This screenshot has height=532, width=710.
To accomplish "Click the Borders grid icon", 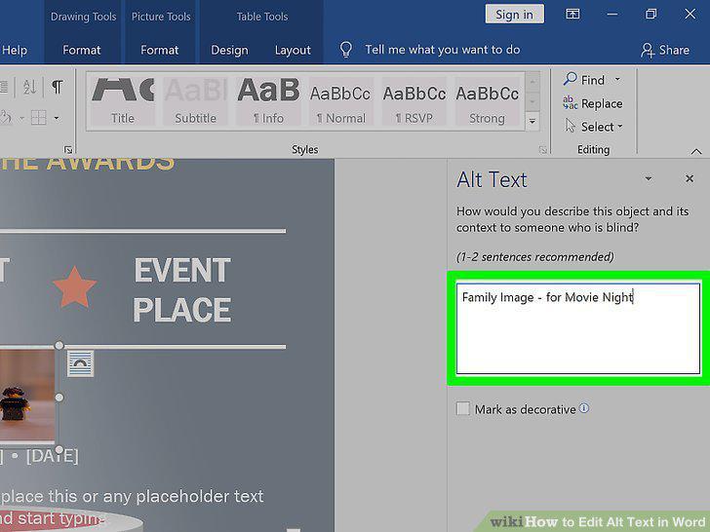I will click(38, 118).
